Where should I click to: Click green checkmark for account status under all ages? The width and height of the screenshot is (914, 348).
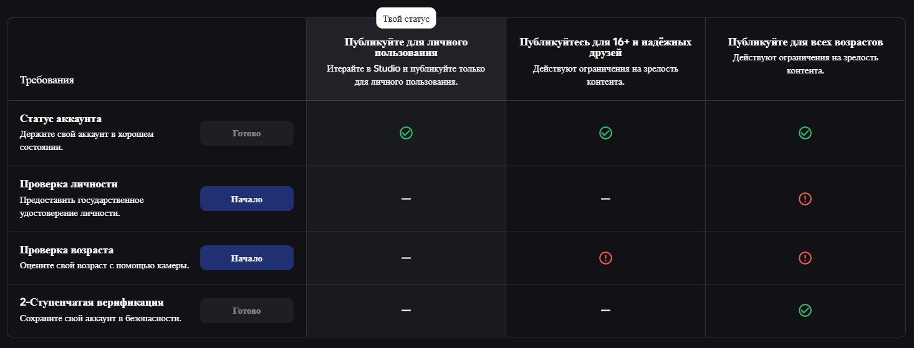(x=805, y=133)
